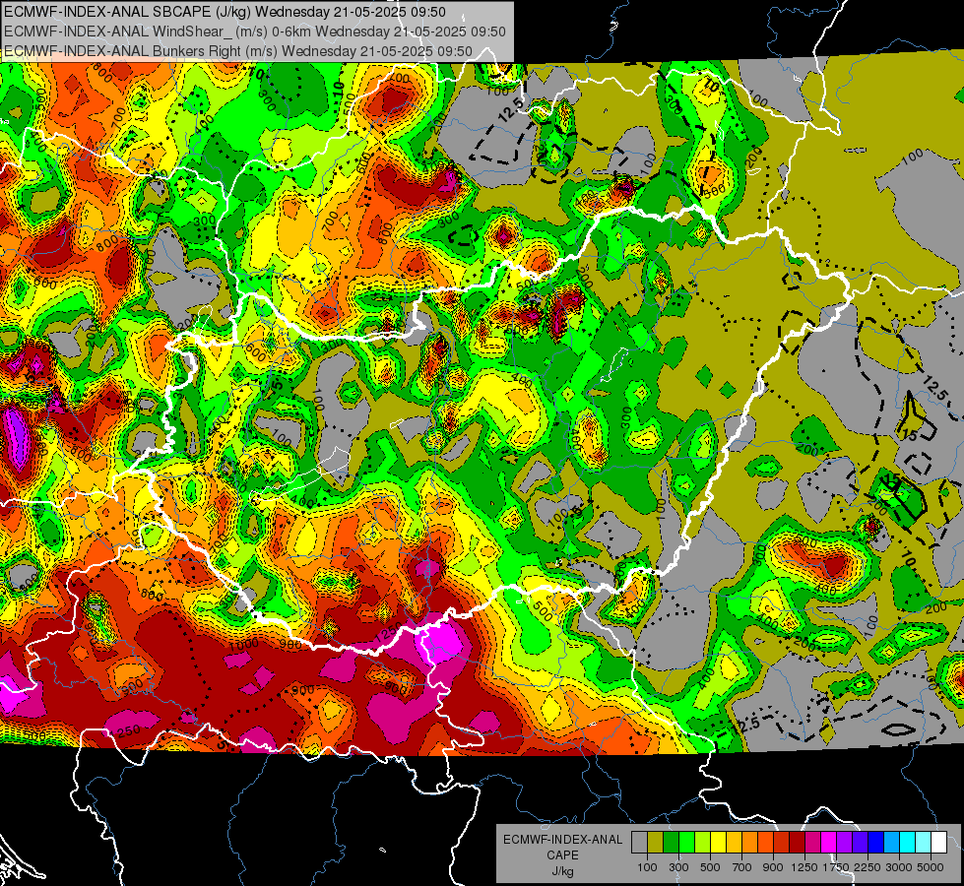
Task: Click the 2250 tick label in legend
Action: coord(868,867)
